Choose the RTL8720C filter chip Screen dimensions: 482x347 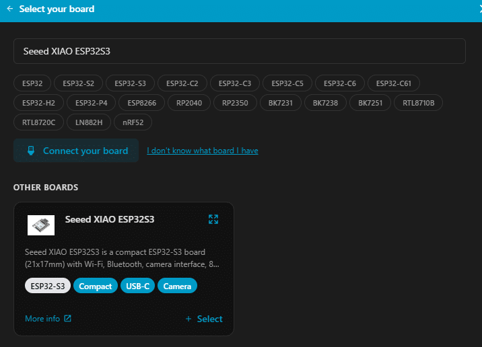(39, 122)
